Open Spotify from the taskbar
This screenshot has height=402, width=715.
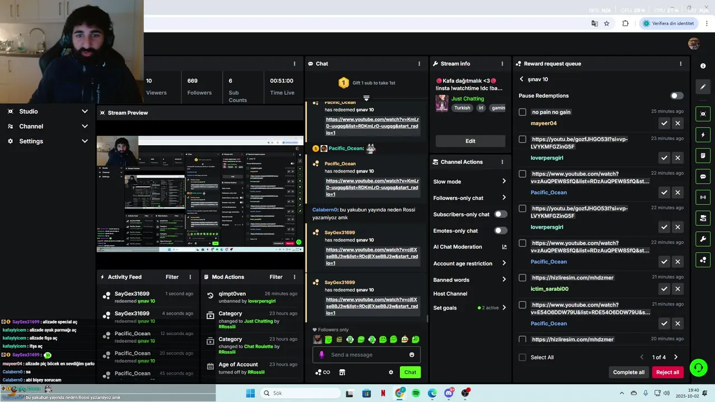pyautogui.click(x=416, y=393)
